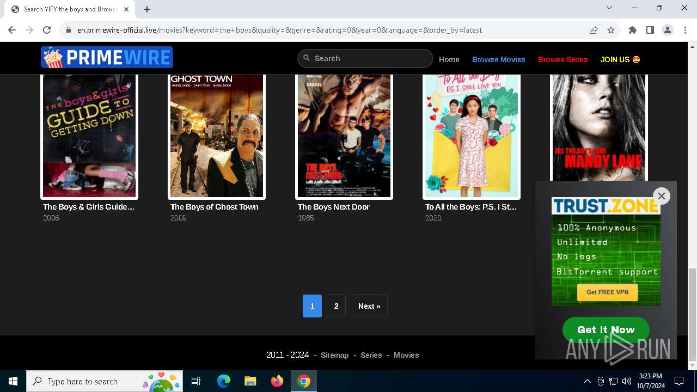Click the green Get It Now button
697x392 pixels.
click(606, 329)
